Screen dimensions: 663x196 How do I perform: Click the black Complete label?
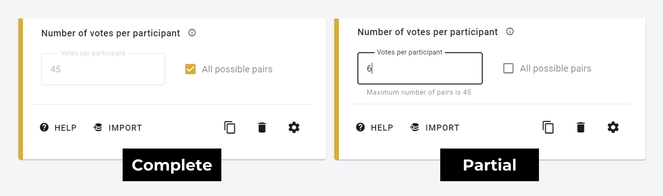coord(172,165)
